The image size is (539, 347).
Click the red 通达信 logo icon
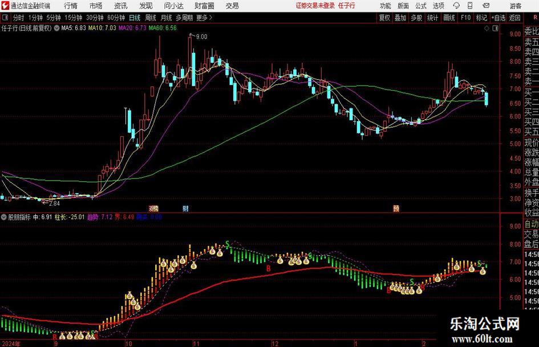coord(5,6)
